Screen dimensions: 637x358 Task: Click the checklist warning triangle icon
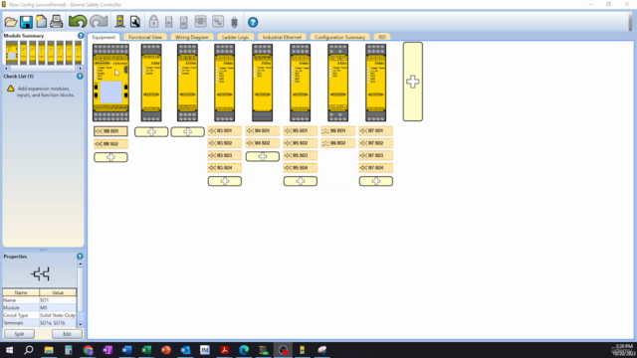pos(11,89)
